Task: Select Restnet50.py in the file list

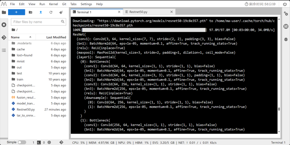Action: pos(39,110)
